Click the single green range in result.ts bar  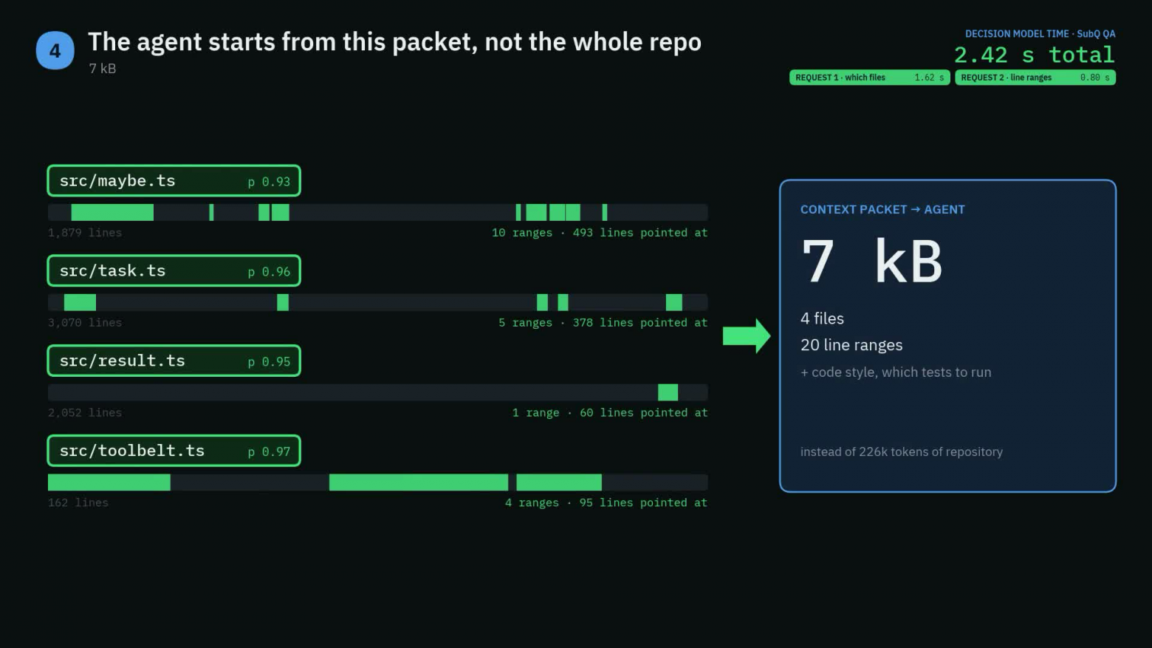[668, 392]
